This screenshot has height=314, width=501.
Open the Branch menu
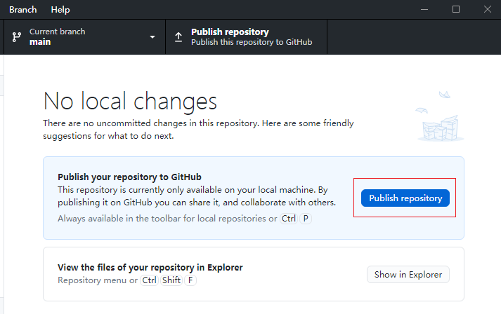tap(23, 10)
